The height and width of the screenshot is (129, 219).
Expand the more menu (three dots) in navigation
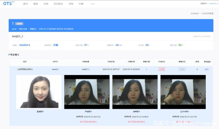[x=92, y=4]
